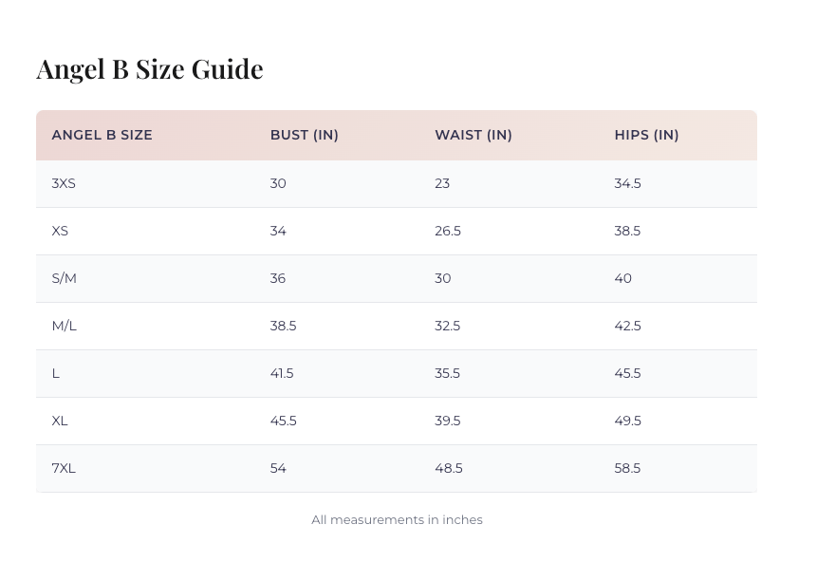
Task: Select the ANGEL B SIZE column header
Action: click(102, 135)
